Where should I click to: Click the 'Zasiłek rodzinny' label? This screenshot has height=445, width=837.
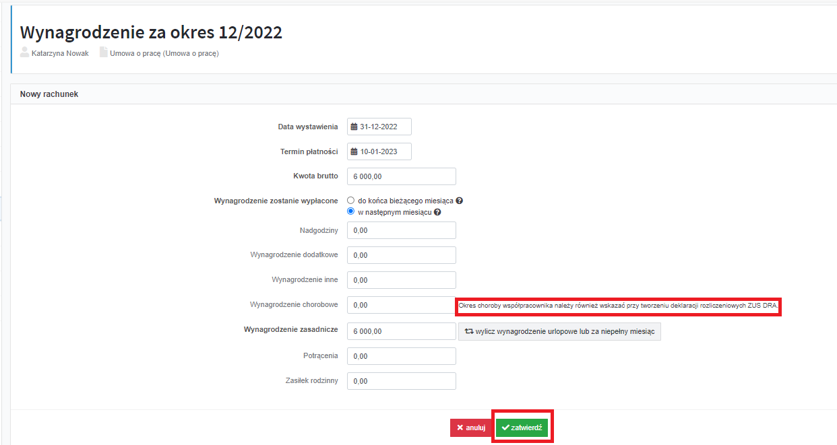(312, 381)
